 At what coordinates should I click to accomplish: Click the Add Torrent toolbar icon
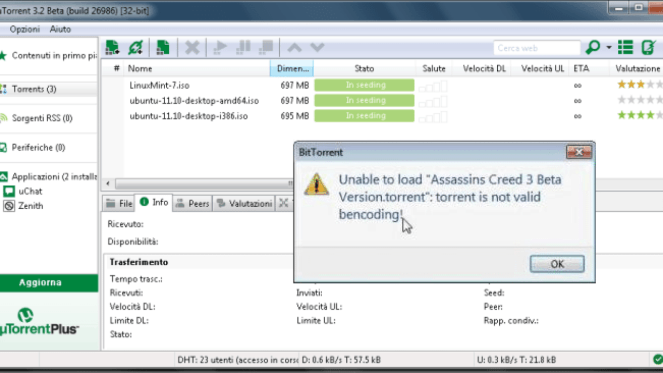(x=112, y=48)
